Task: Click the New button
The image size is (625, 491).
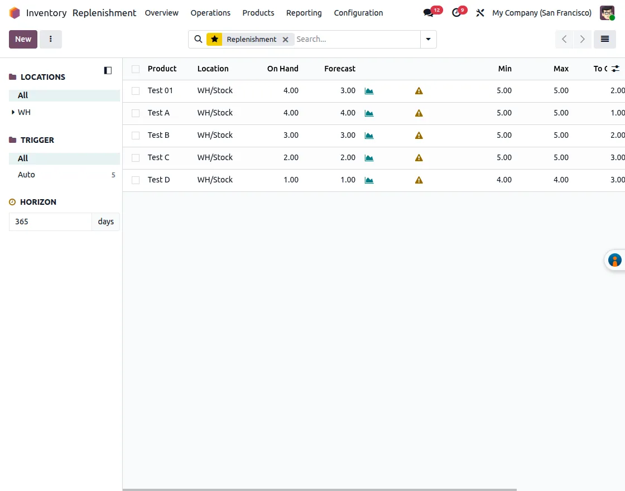Action: pos(22,39)
